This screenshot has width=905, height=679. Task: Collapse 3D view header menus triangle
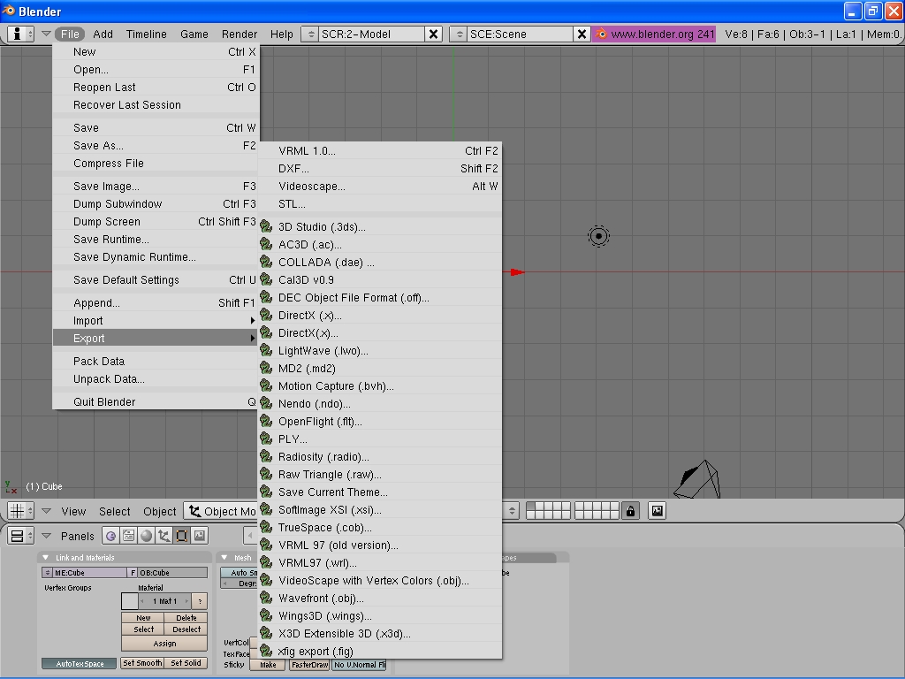47,510
